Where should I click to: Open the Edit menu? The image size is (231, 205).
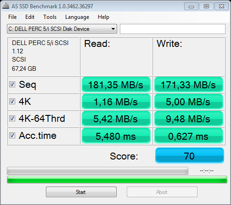(30, 17)
